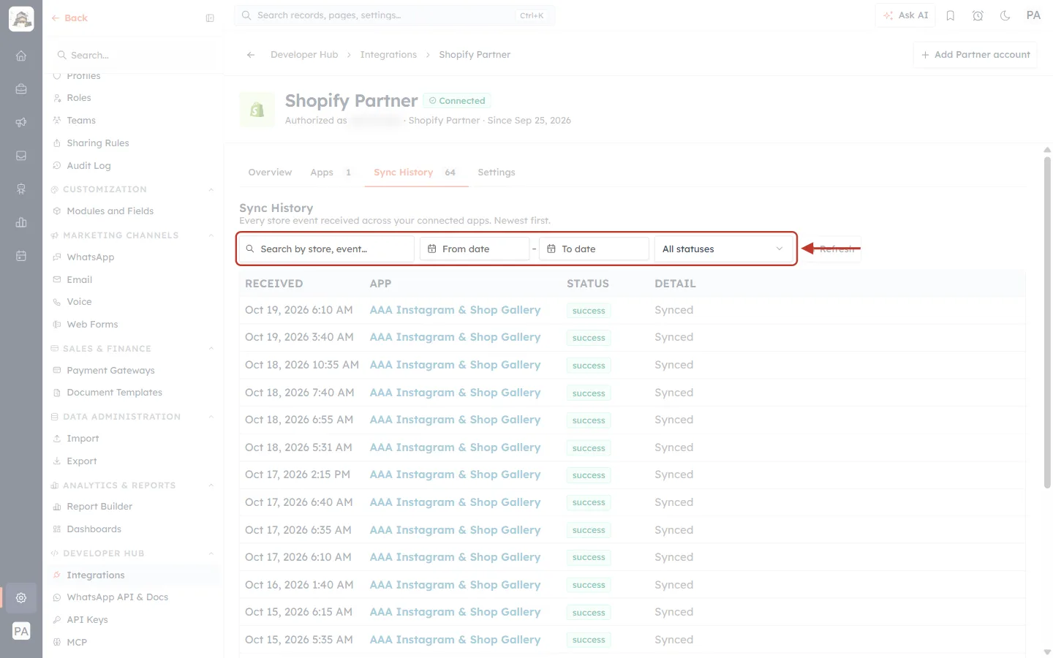
Task: Go to Developer Hub breadcrumb
Action: [304, 55]
